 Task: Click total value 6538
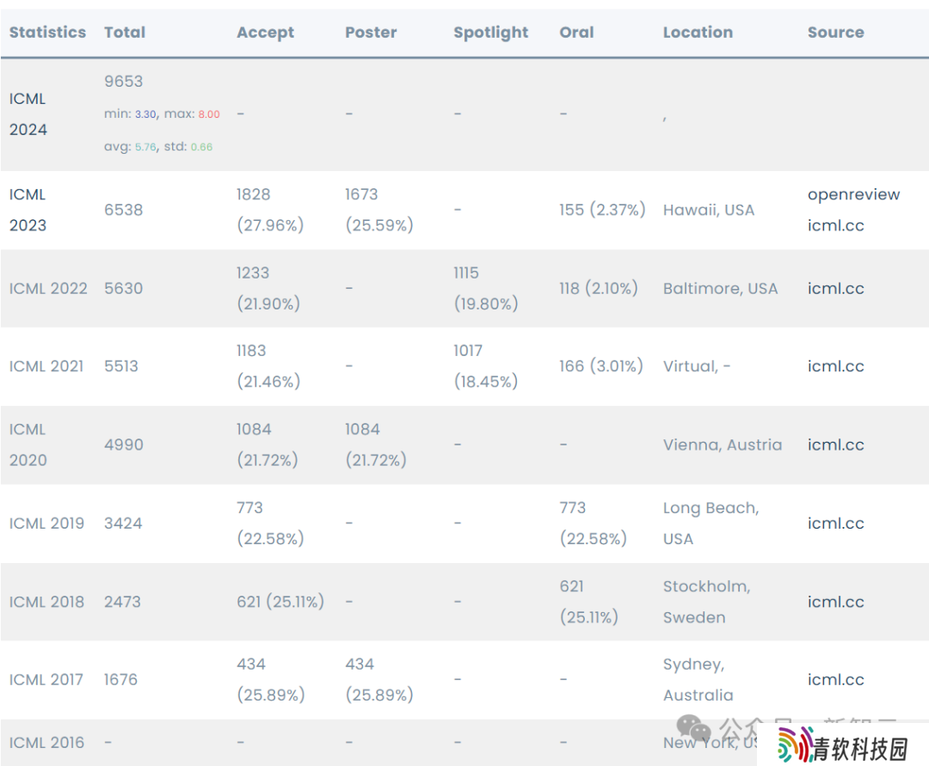[x=123, y=210]
